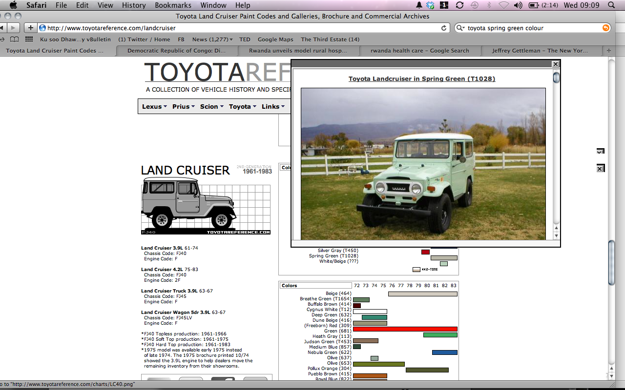Viewport: 625px width, 390px height.
Task: Open the volume control icon
Action: [518, 5]
